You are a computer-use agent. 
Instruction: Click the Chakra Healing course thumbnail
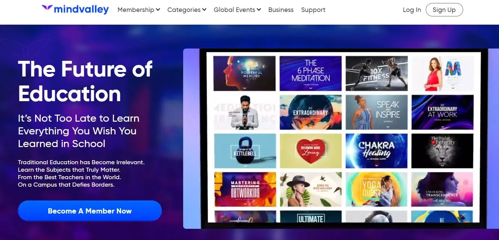pos(376,151)
